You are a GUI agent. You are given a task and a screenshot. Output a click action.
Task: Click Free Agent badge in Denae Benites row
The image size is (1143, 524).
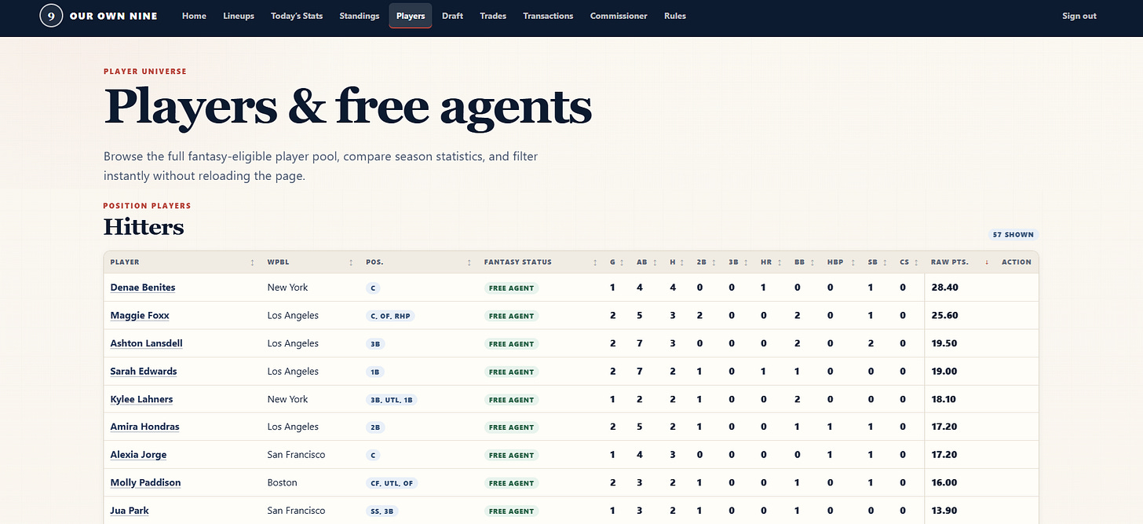511,288
